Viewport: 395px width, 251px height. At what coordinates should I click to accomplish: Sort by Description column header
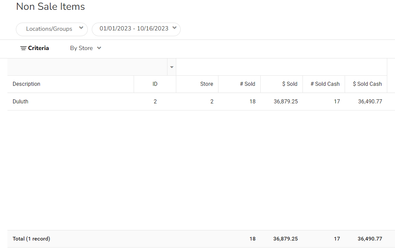coord(26,84)
